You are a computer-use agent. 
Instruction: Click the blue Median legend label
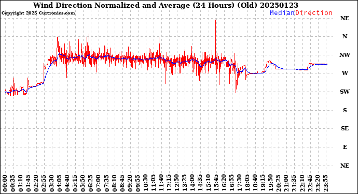(282, 13)
